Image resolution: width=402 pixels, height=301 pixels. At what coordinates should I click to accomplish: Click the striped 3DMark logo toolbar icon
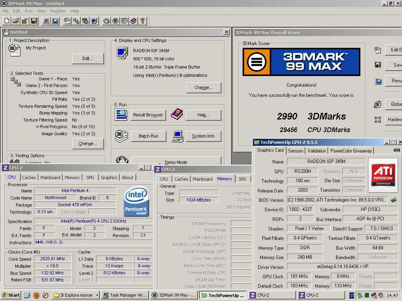[x=115, y=21]
